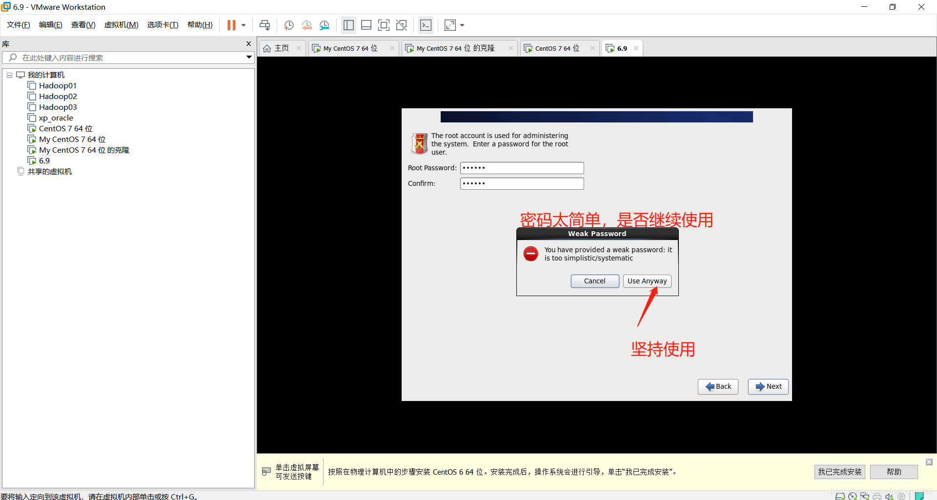Click the CD/DVD drive status icon

pos(853,496)
